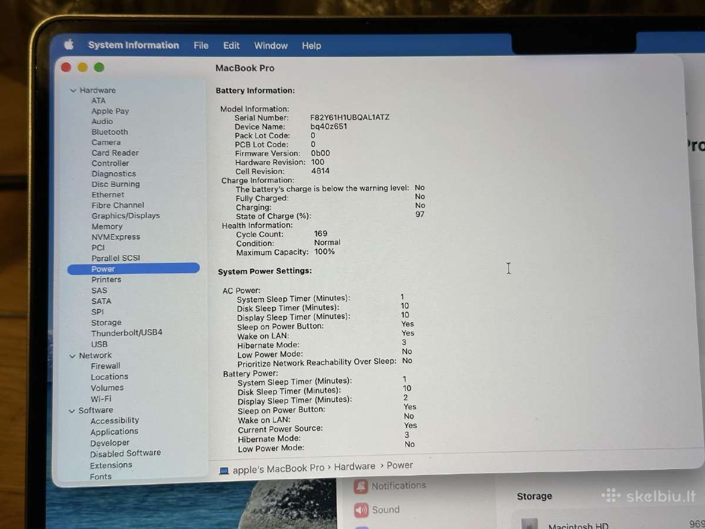Screen dimensions: 705x529
Task: Click the serial number F82Y61H1UBQAL1ATZ
Action: click(350, 118)
